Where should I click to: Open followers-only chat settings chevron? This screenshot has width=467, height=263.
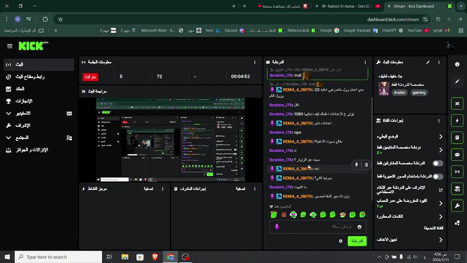[x=441, y=150]
